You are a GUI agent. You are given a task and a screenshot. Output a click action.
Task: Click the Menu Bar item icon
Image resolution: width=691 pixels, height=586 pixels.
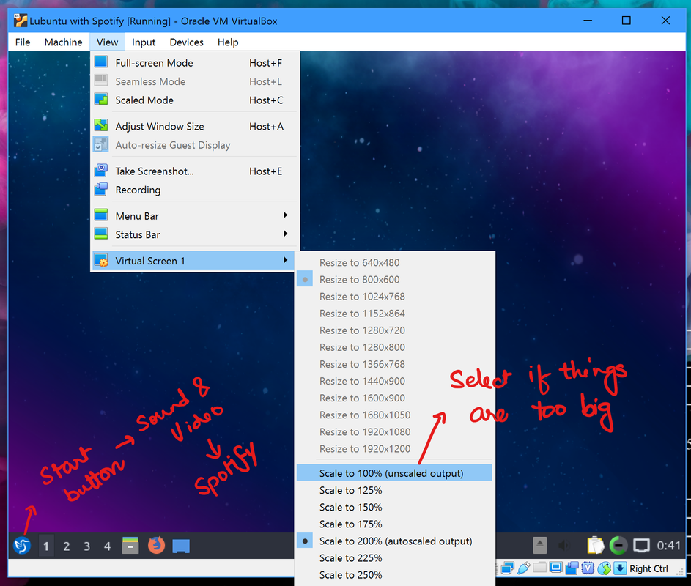coord(101,215)
